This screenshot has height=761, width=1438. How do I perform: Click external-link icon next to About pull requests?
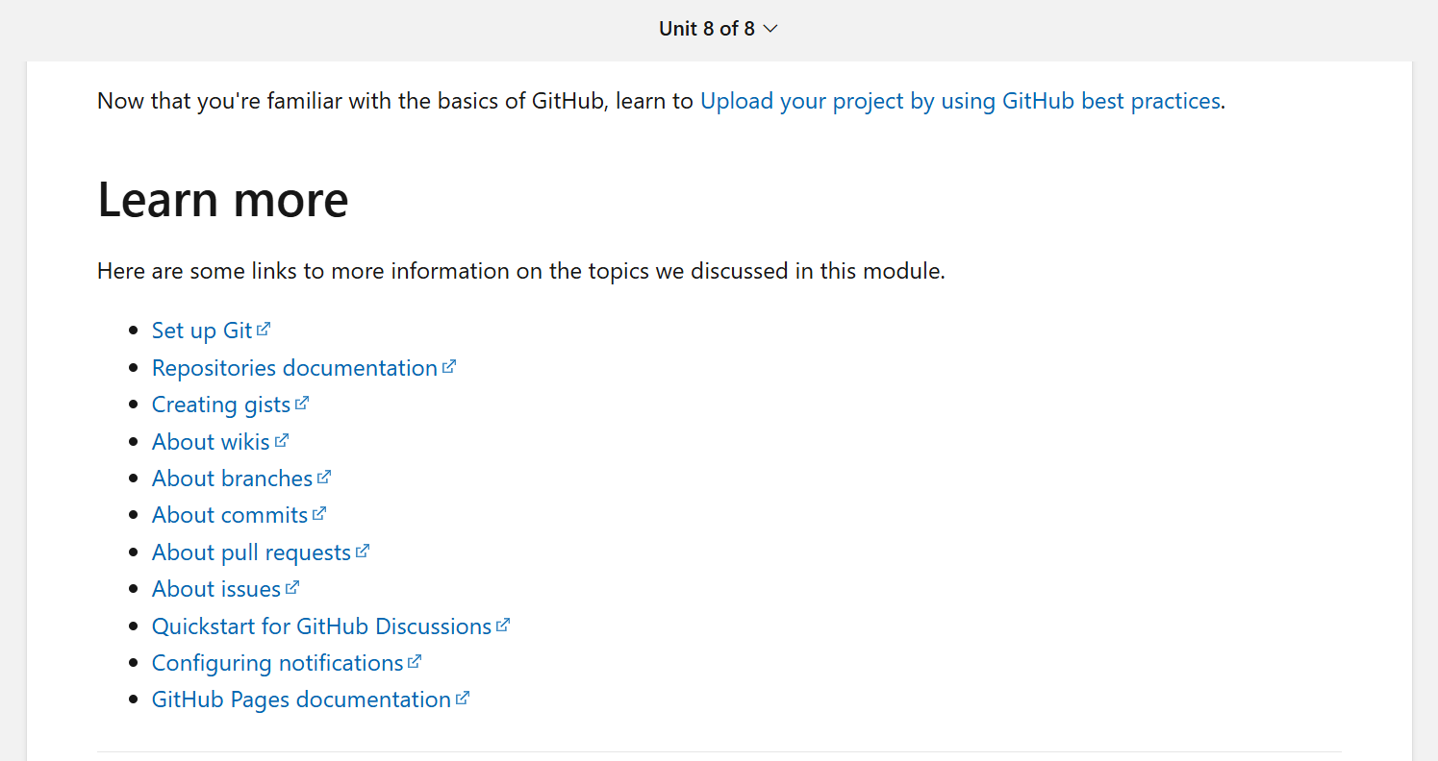coord(363,551)
